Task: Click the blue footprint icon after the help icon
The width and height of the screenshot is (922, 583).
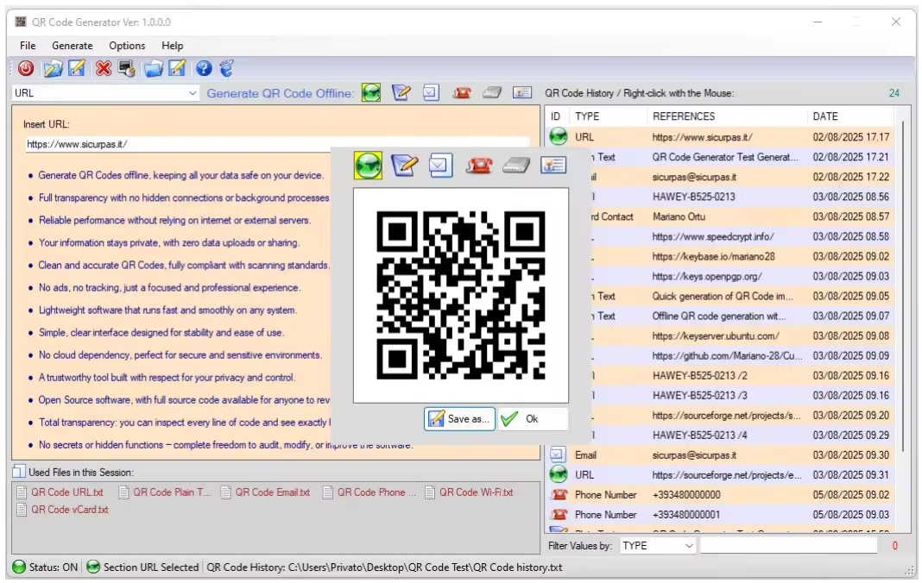Action: click(227, 68)
